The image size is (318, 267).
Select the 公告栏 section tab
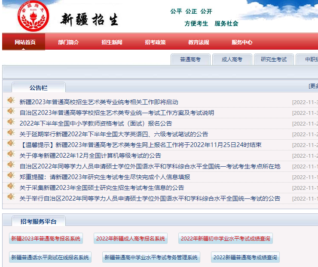(39, 87)
